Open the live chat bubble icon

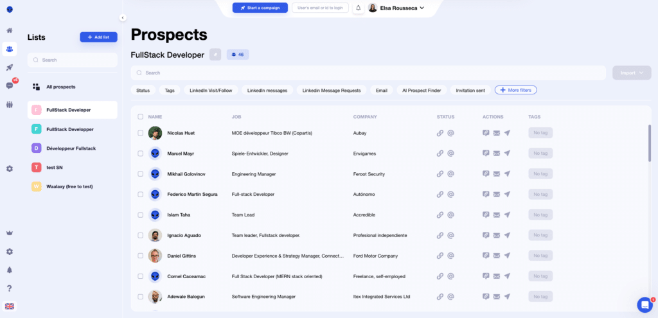click(x=644, y=305)
